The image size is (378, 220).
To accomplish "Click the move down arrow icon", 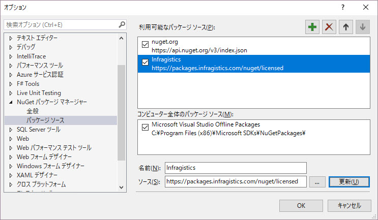I will [362, 27].
